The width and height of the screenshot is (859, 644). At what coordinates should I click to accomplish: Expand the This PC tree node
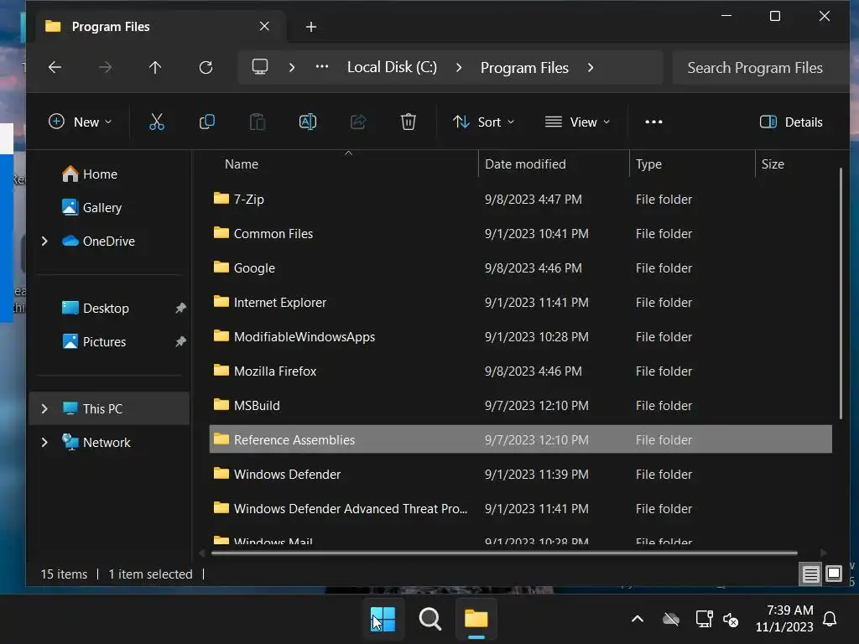pos(44,408)
